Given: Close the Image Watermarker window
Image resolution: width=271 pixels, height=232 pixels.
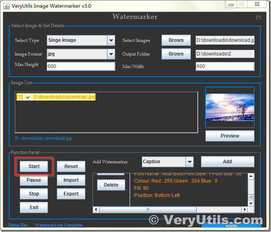Looking at the screenshot, I should [257, 4].
